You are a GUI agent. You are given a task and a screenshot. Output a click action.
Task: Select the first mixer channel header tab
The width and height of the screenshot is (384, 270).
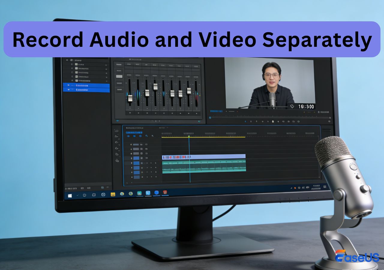click(x=129, y=64)
